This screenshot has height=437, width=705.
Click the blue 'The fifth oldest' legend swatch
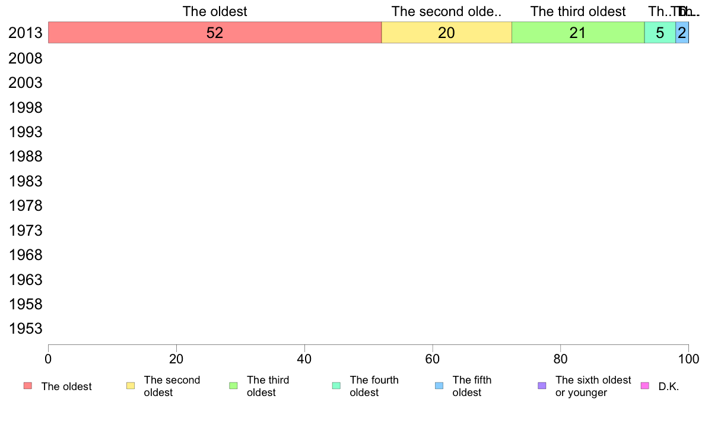[439, 386]
